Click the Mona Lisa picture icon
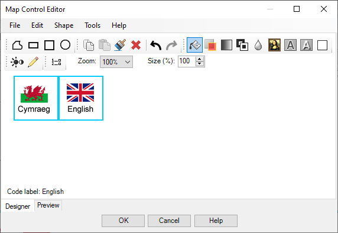This screenshot has width=338, height=233. (274, 45)
